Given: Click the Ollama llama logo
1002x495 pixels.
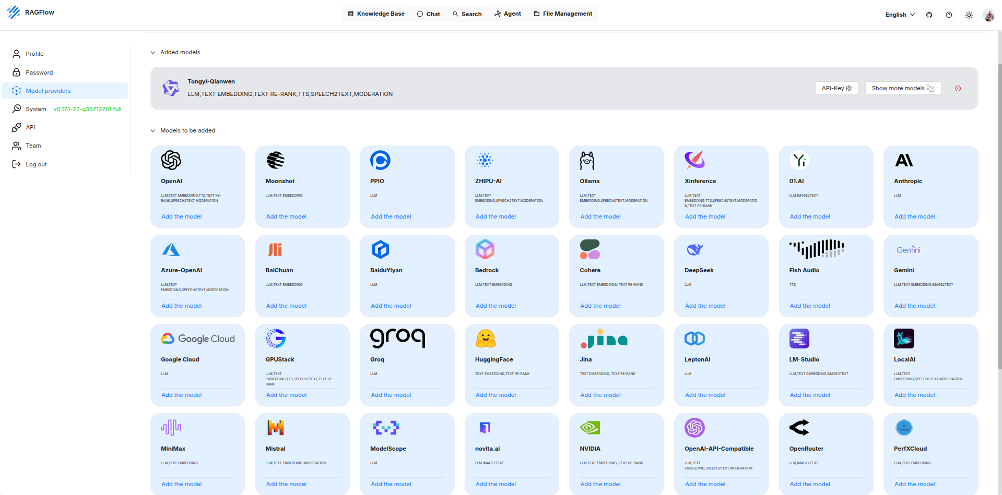Looking at the screenshot, I should pyautogui.click(x=587, y=160).
